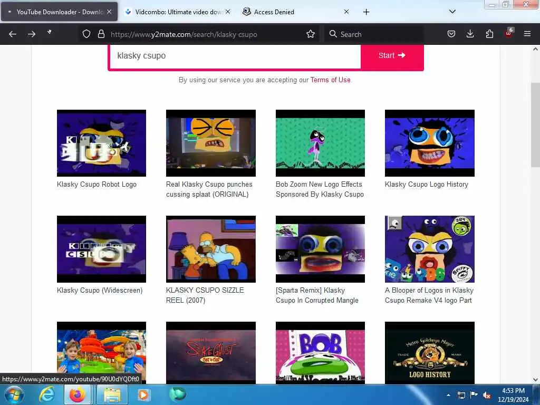Open the Real Klasky Csupo punches thumbnail
540x405 pixels.
[x=211, y=143]
